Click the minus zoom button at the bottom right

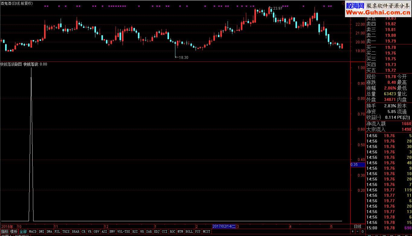click(x=357, y=231)
